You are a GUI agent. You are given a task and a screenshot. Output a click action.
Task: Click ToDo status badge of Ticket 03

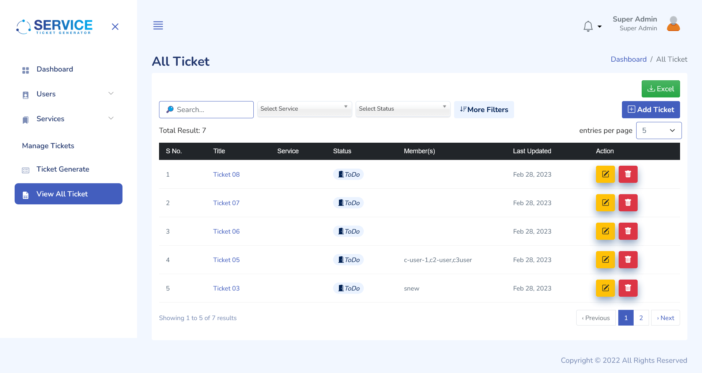click(348, 288)
